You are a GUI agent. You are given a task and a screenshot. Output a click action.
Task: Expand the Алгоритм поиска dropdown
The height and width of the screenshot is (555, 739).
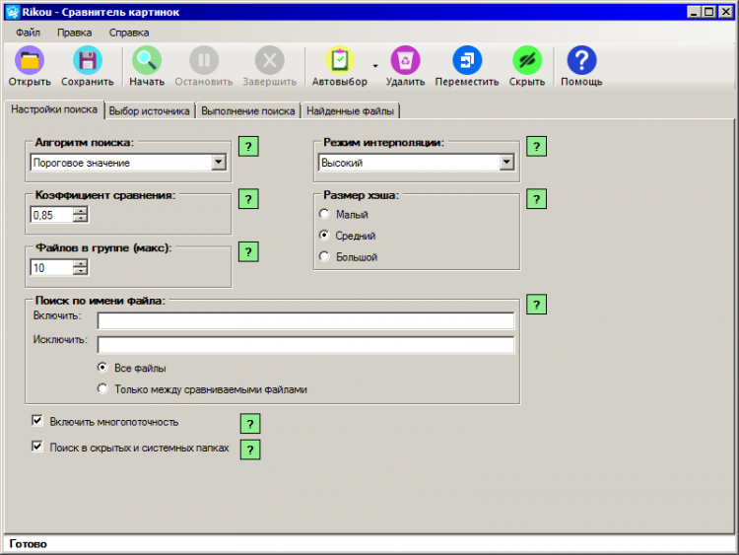pos(218,163)
